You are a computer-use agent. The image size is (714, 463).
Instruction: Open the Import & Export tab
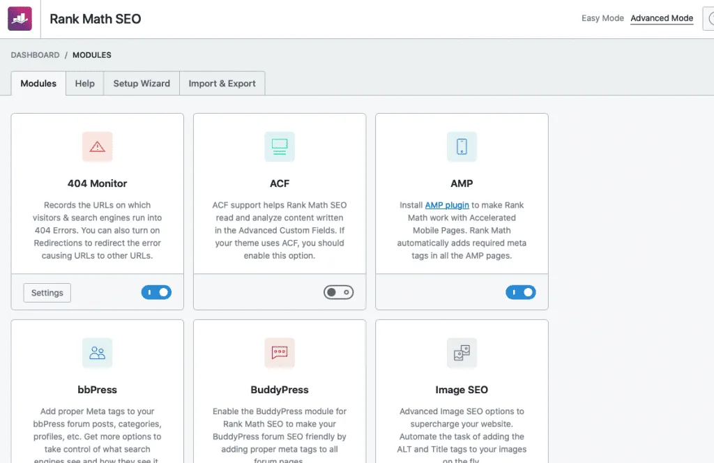coord(222,83)
